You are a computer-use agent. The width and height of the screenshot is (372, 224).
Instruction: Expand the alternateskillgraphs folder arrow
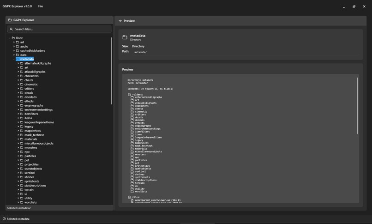pos(18,63)
